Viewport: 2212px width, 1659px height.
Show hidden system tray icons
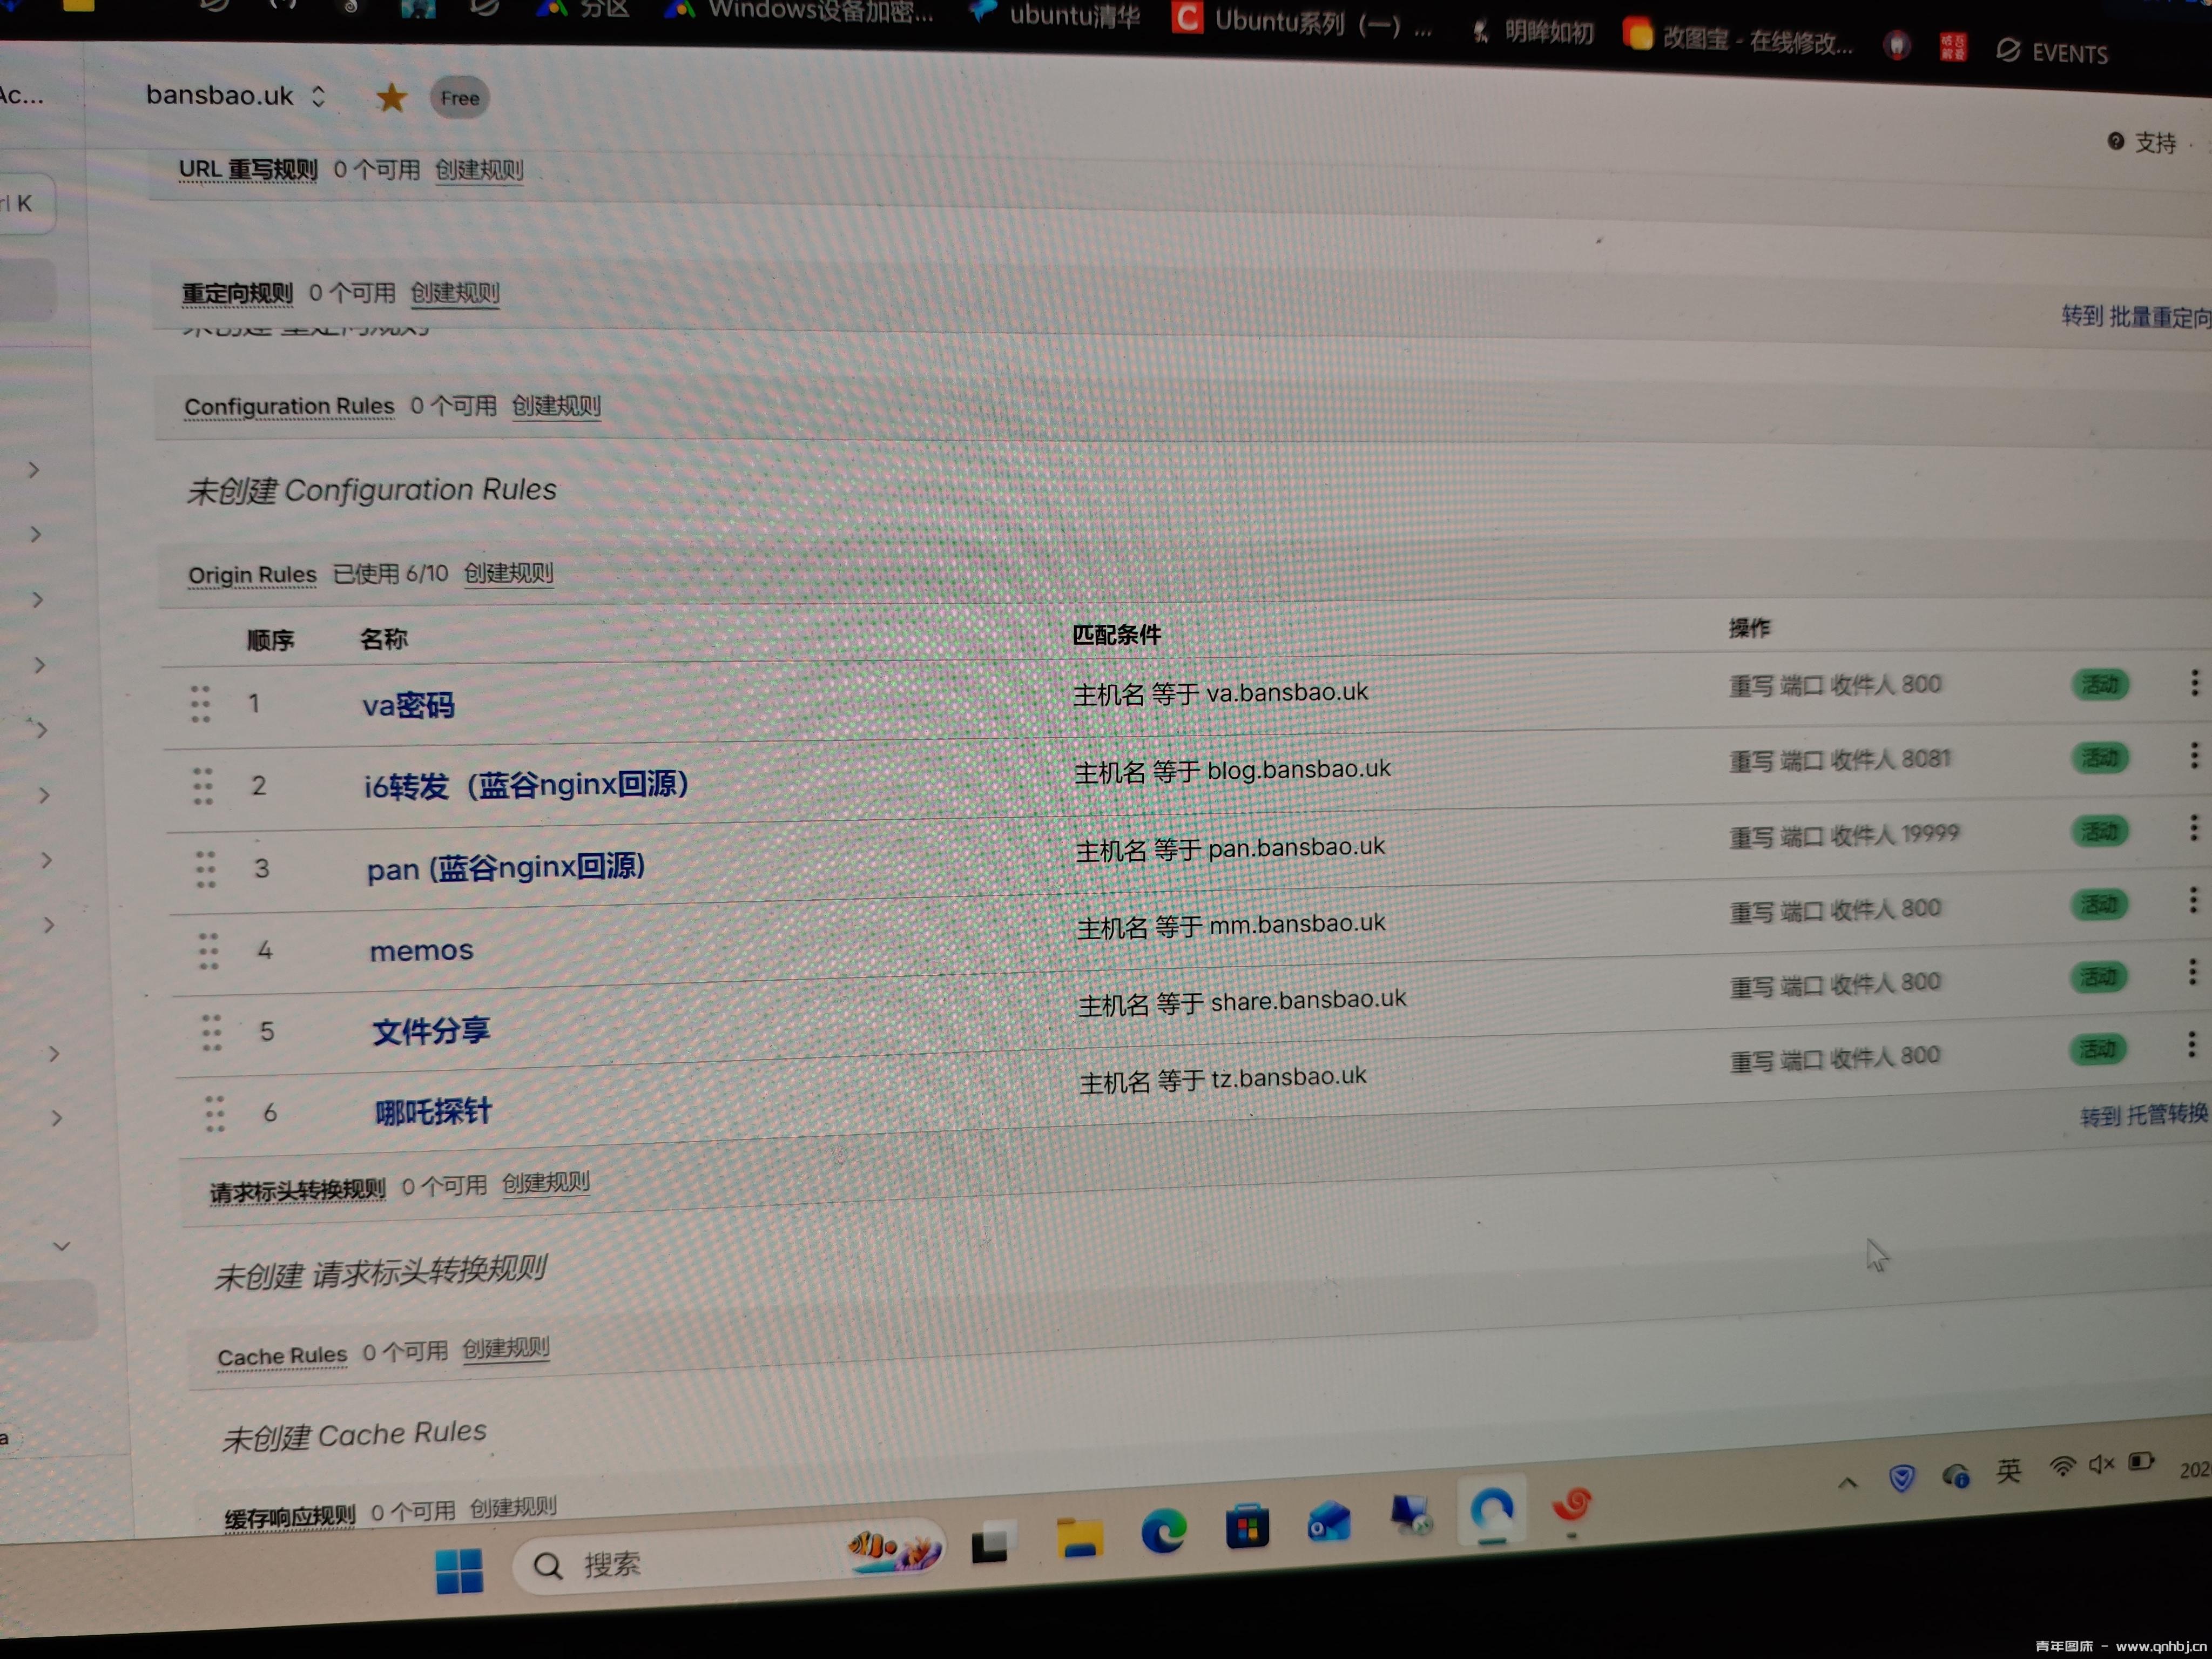click(1847, 1483)
